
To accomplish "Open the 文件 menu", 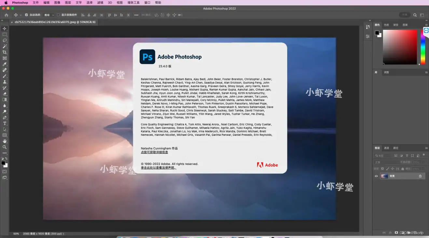I will click(35, 3).
